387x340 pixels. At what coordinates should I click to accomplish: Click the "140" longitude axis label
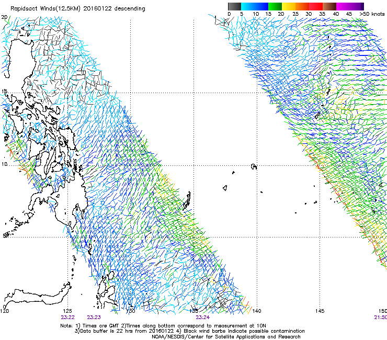tap(257, 311)
